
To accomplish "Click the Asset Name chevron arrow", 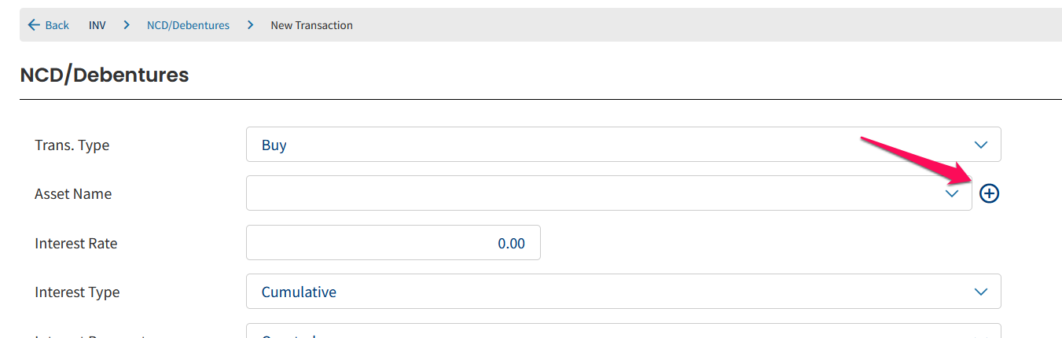I will point(952,193).
